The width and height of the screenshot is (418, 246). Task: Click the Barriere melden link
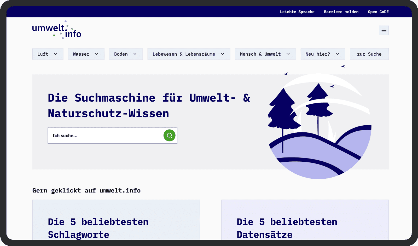click(x=341, y=12)
